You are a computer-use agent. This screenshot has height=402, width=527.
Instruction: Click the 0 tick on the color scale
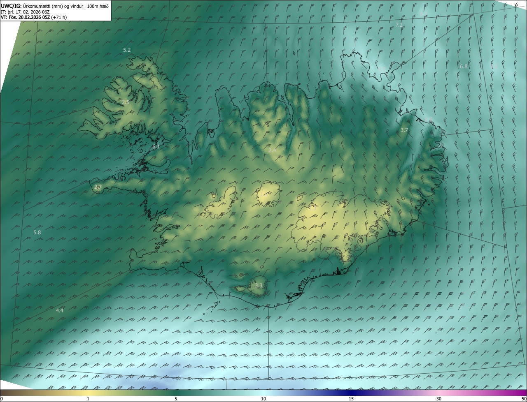tap(1, 399)
